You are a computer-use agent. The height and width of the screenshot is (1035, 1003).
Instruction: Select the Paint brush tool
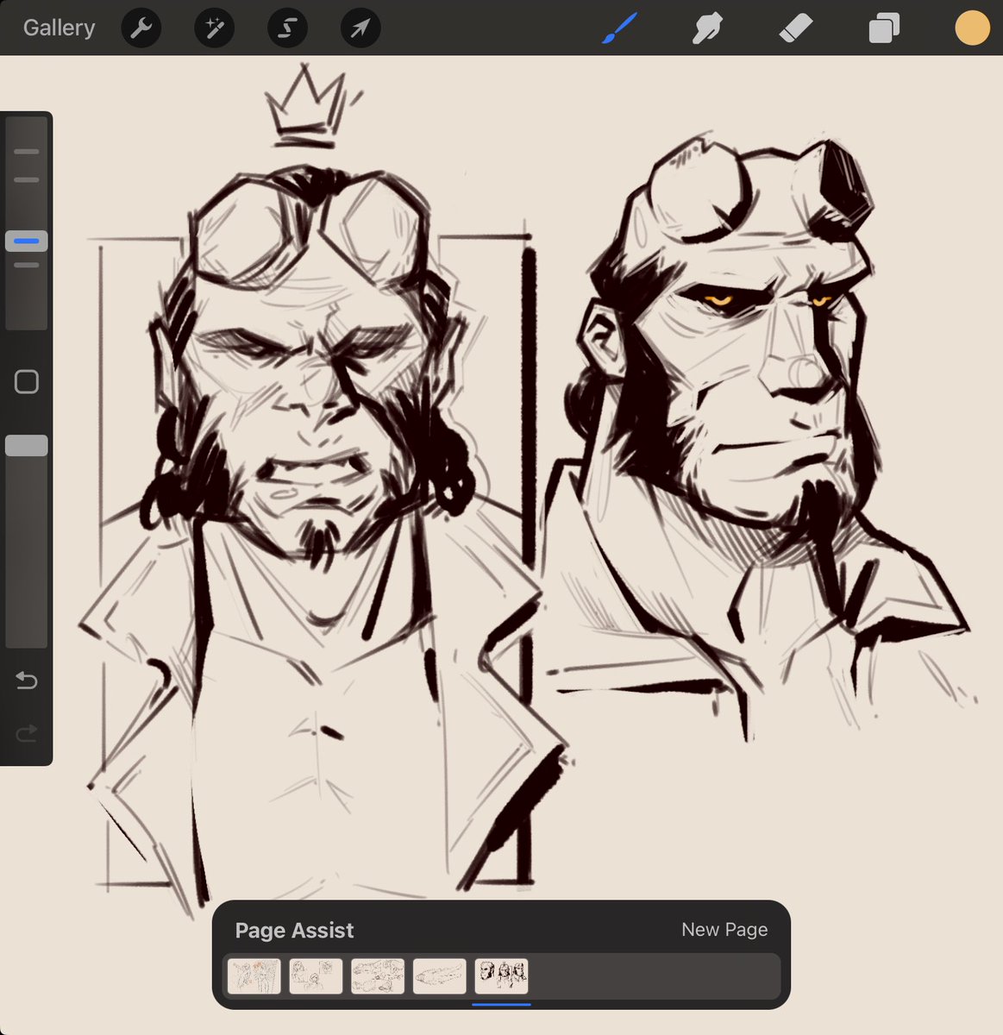pyautogui.click(x=619, y=28)
